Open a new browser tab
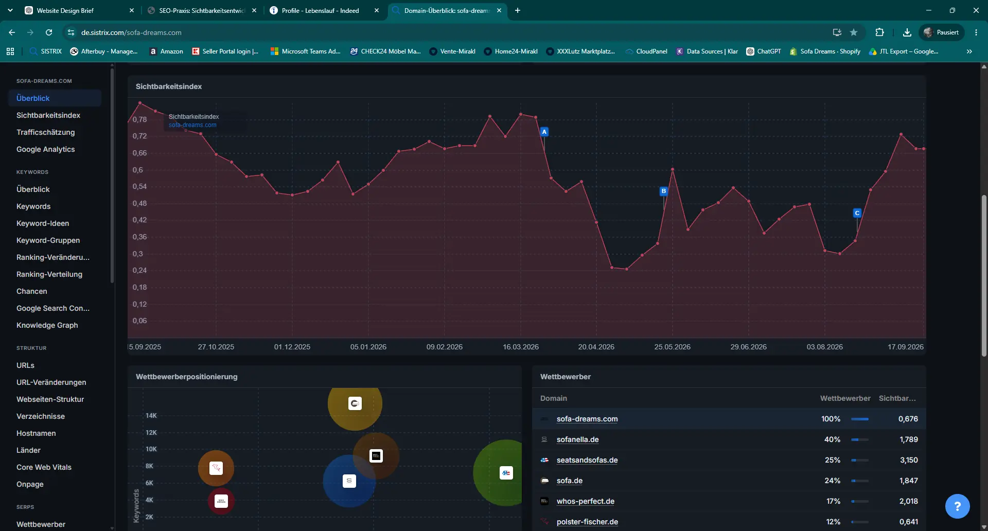The width and height of the screenshot is (988, 531). 518,10
